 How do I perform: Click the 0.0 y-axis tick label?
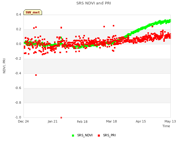pyautogui.click(x=19, y=44)
